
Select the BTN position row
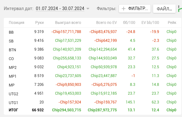pyautogui.click(x=93, y=49)
